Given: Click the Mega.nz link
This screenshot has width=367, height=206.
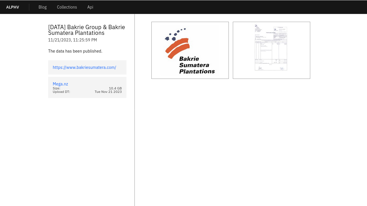Looking at the screenshot, I should click(60, 84).
